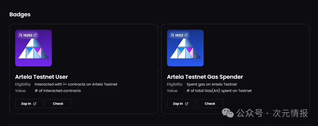Click the holders icon on the Gas Spender badge
This screenshot has height=126, width=318.
(172, 35)
